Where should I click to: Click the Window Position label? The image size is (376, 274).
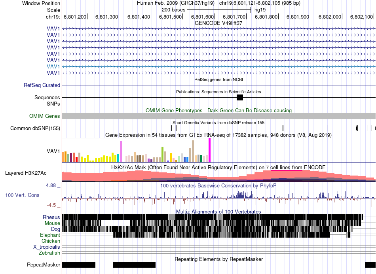[x=41, y=3]
